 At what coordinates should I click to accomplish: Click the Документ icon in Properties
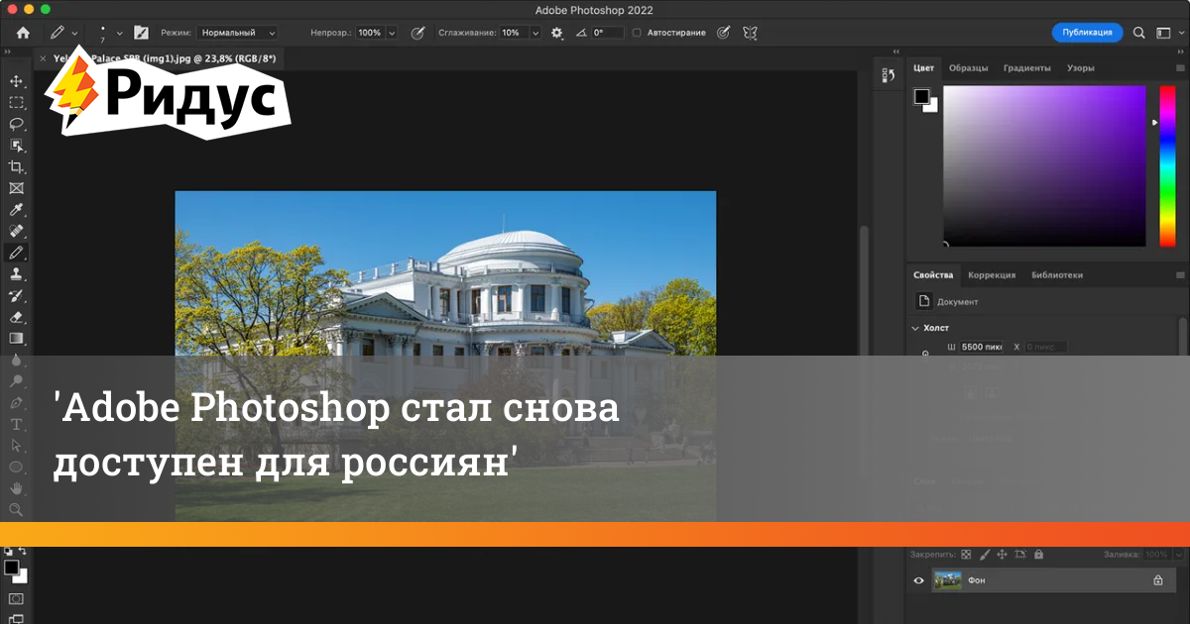(x=923, y=301)
